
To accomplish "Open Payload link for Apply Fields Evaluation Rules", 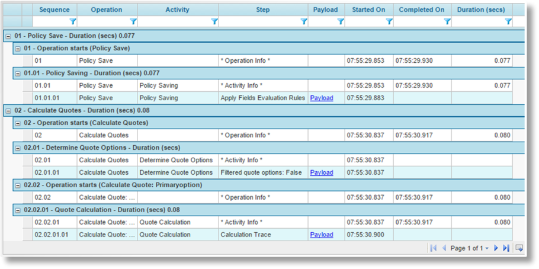I will click(x=322, y=98).
